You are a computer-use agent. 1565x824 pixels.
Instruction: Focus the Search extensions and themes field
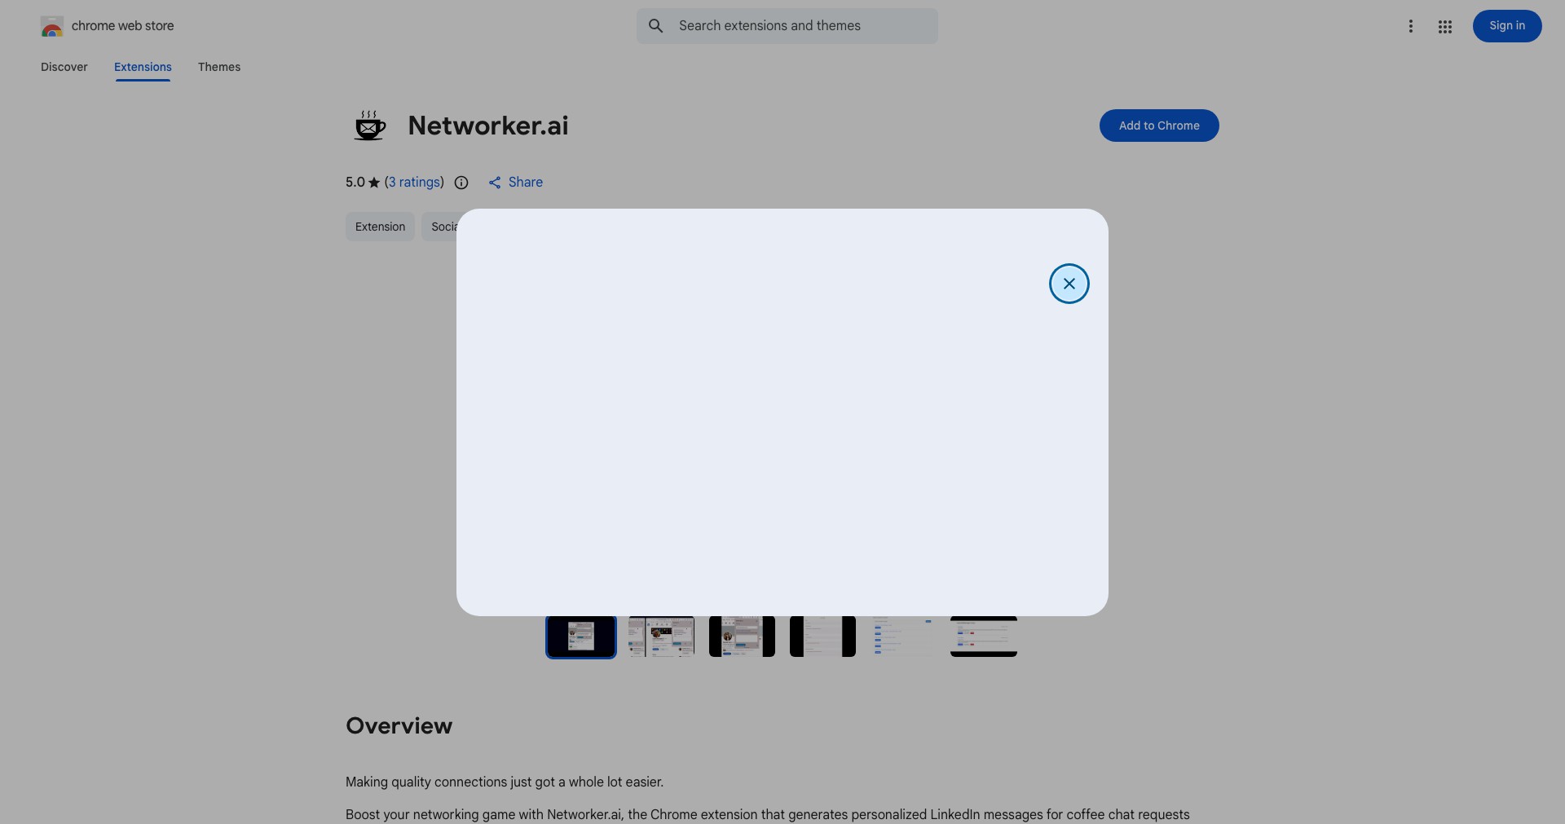click(787, 26)
